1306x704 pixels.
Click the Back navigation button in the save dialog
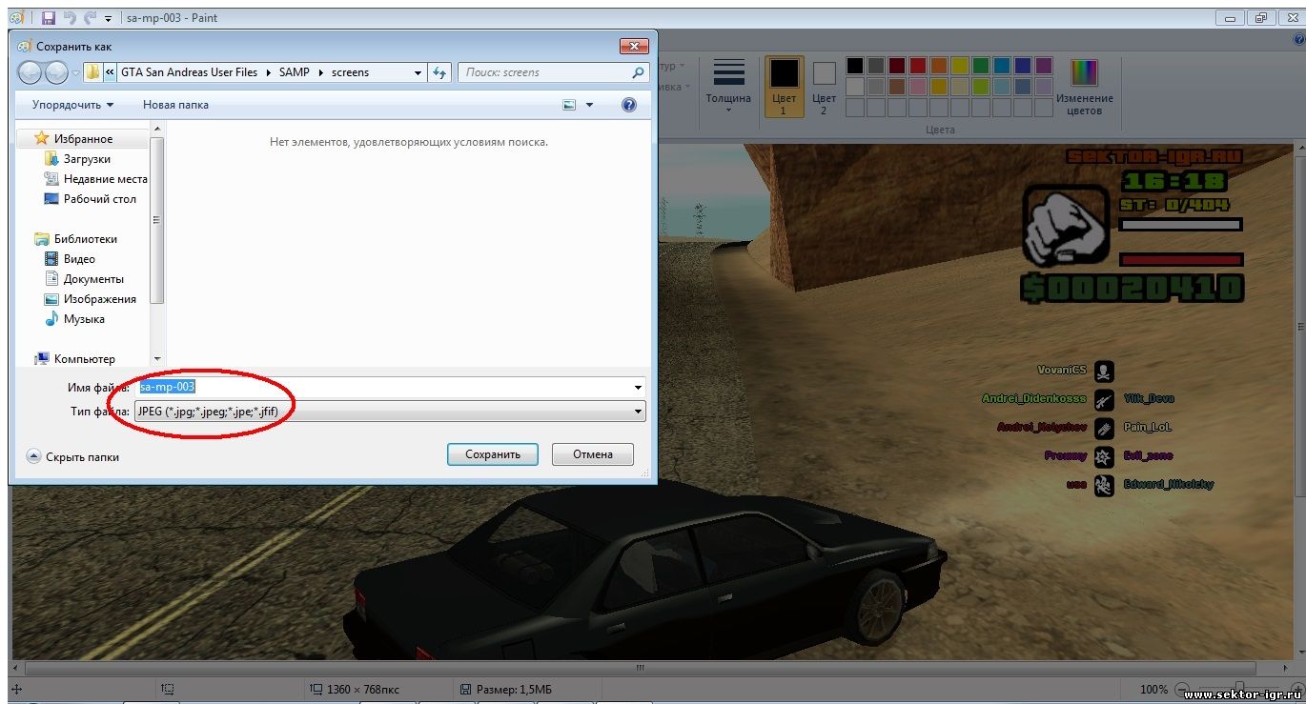(x=30, y=72)
